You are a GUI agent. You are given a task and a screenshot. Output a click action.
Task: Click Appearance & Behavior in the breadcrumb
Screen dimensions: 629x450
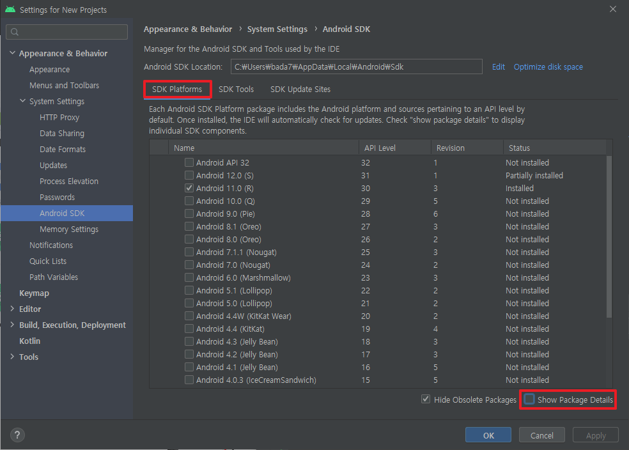click(188, 29)
